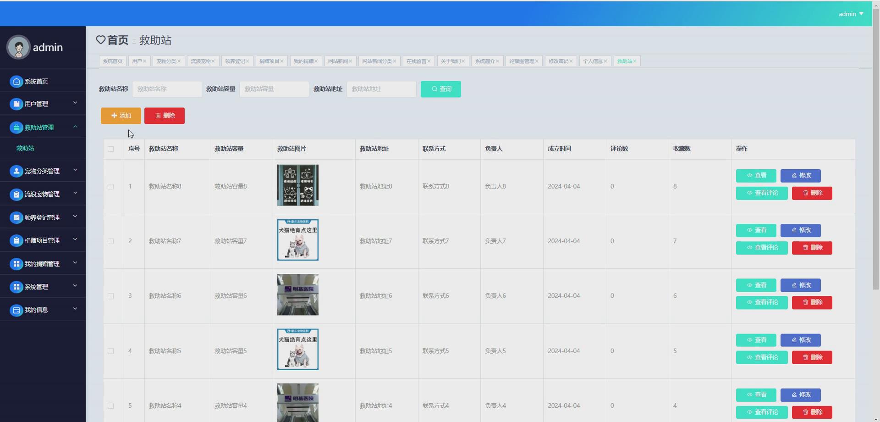The width and height of the screenshot is (880, 422).
Task: Click the 用户管理 sidebar icon
Action: click(x=16, y=104)
